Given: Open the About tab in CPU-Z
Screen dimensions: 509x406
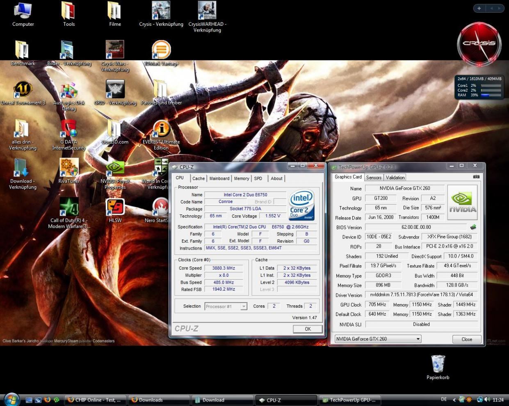Looking at the screenshot, I should coord(276,178).
